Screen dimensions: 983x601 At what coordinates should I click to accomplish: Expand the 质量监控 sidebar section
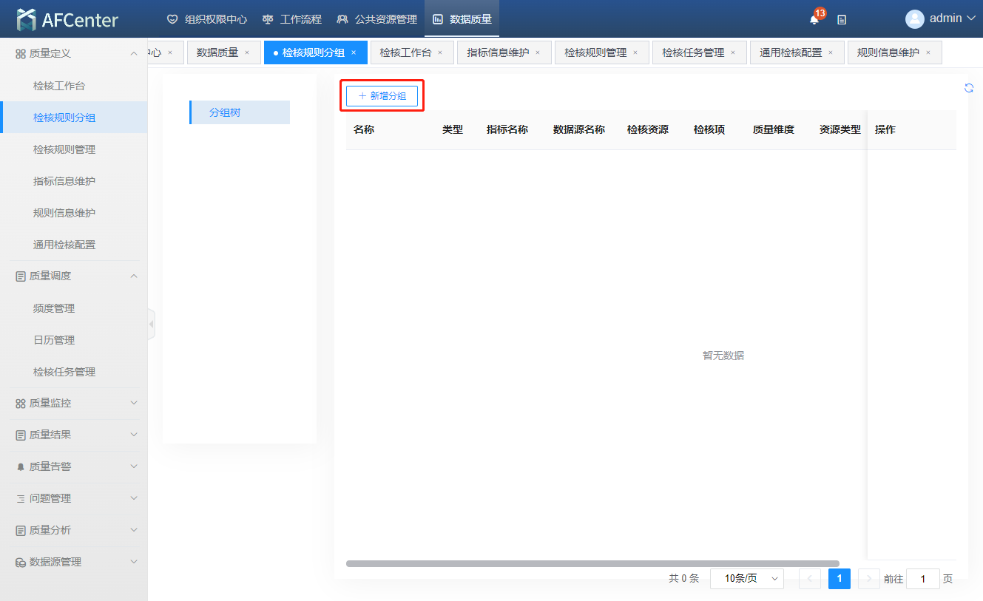(134, 403)
